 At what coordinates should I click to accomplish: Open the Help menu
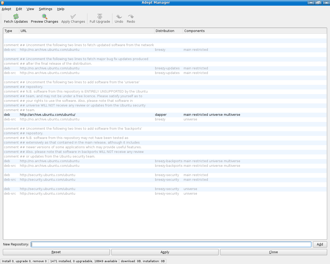(x=61, y=9)
